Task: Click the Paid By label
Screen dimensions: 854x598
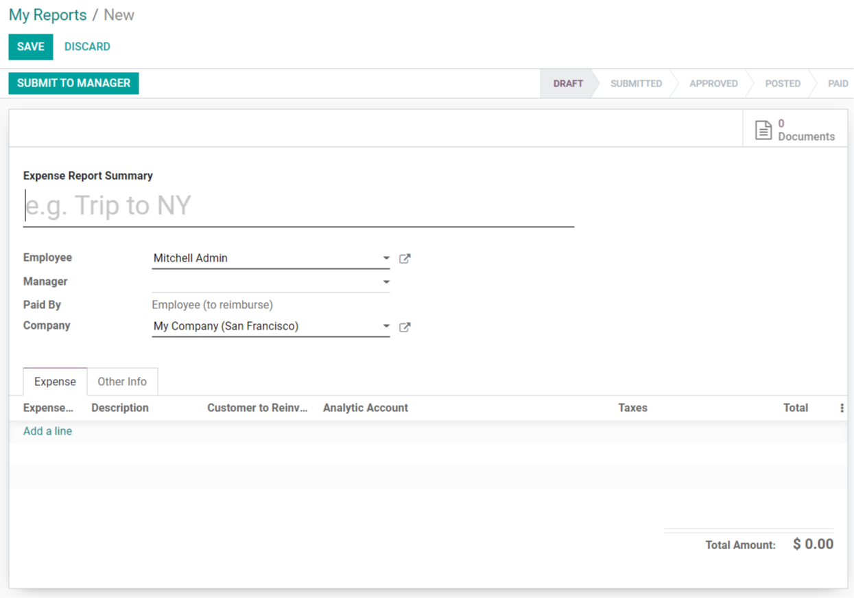Action: pos(42,305)
